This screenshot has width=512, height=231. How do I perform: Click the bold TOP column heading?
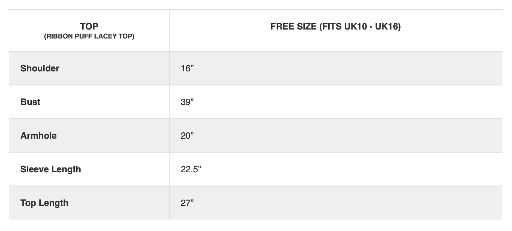click(89, 27)
